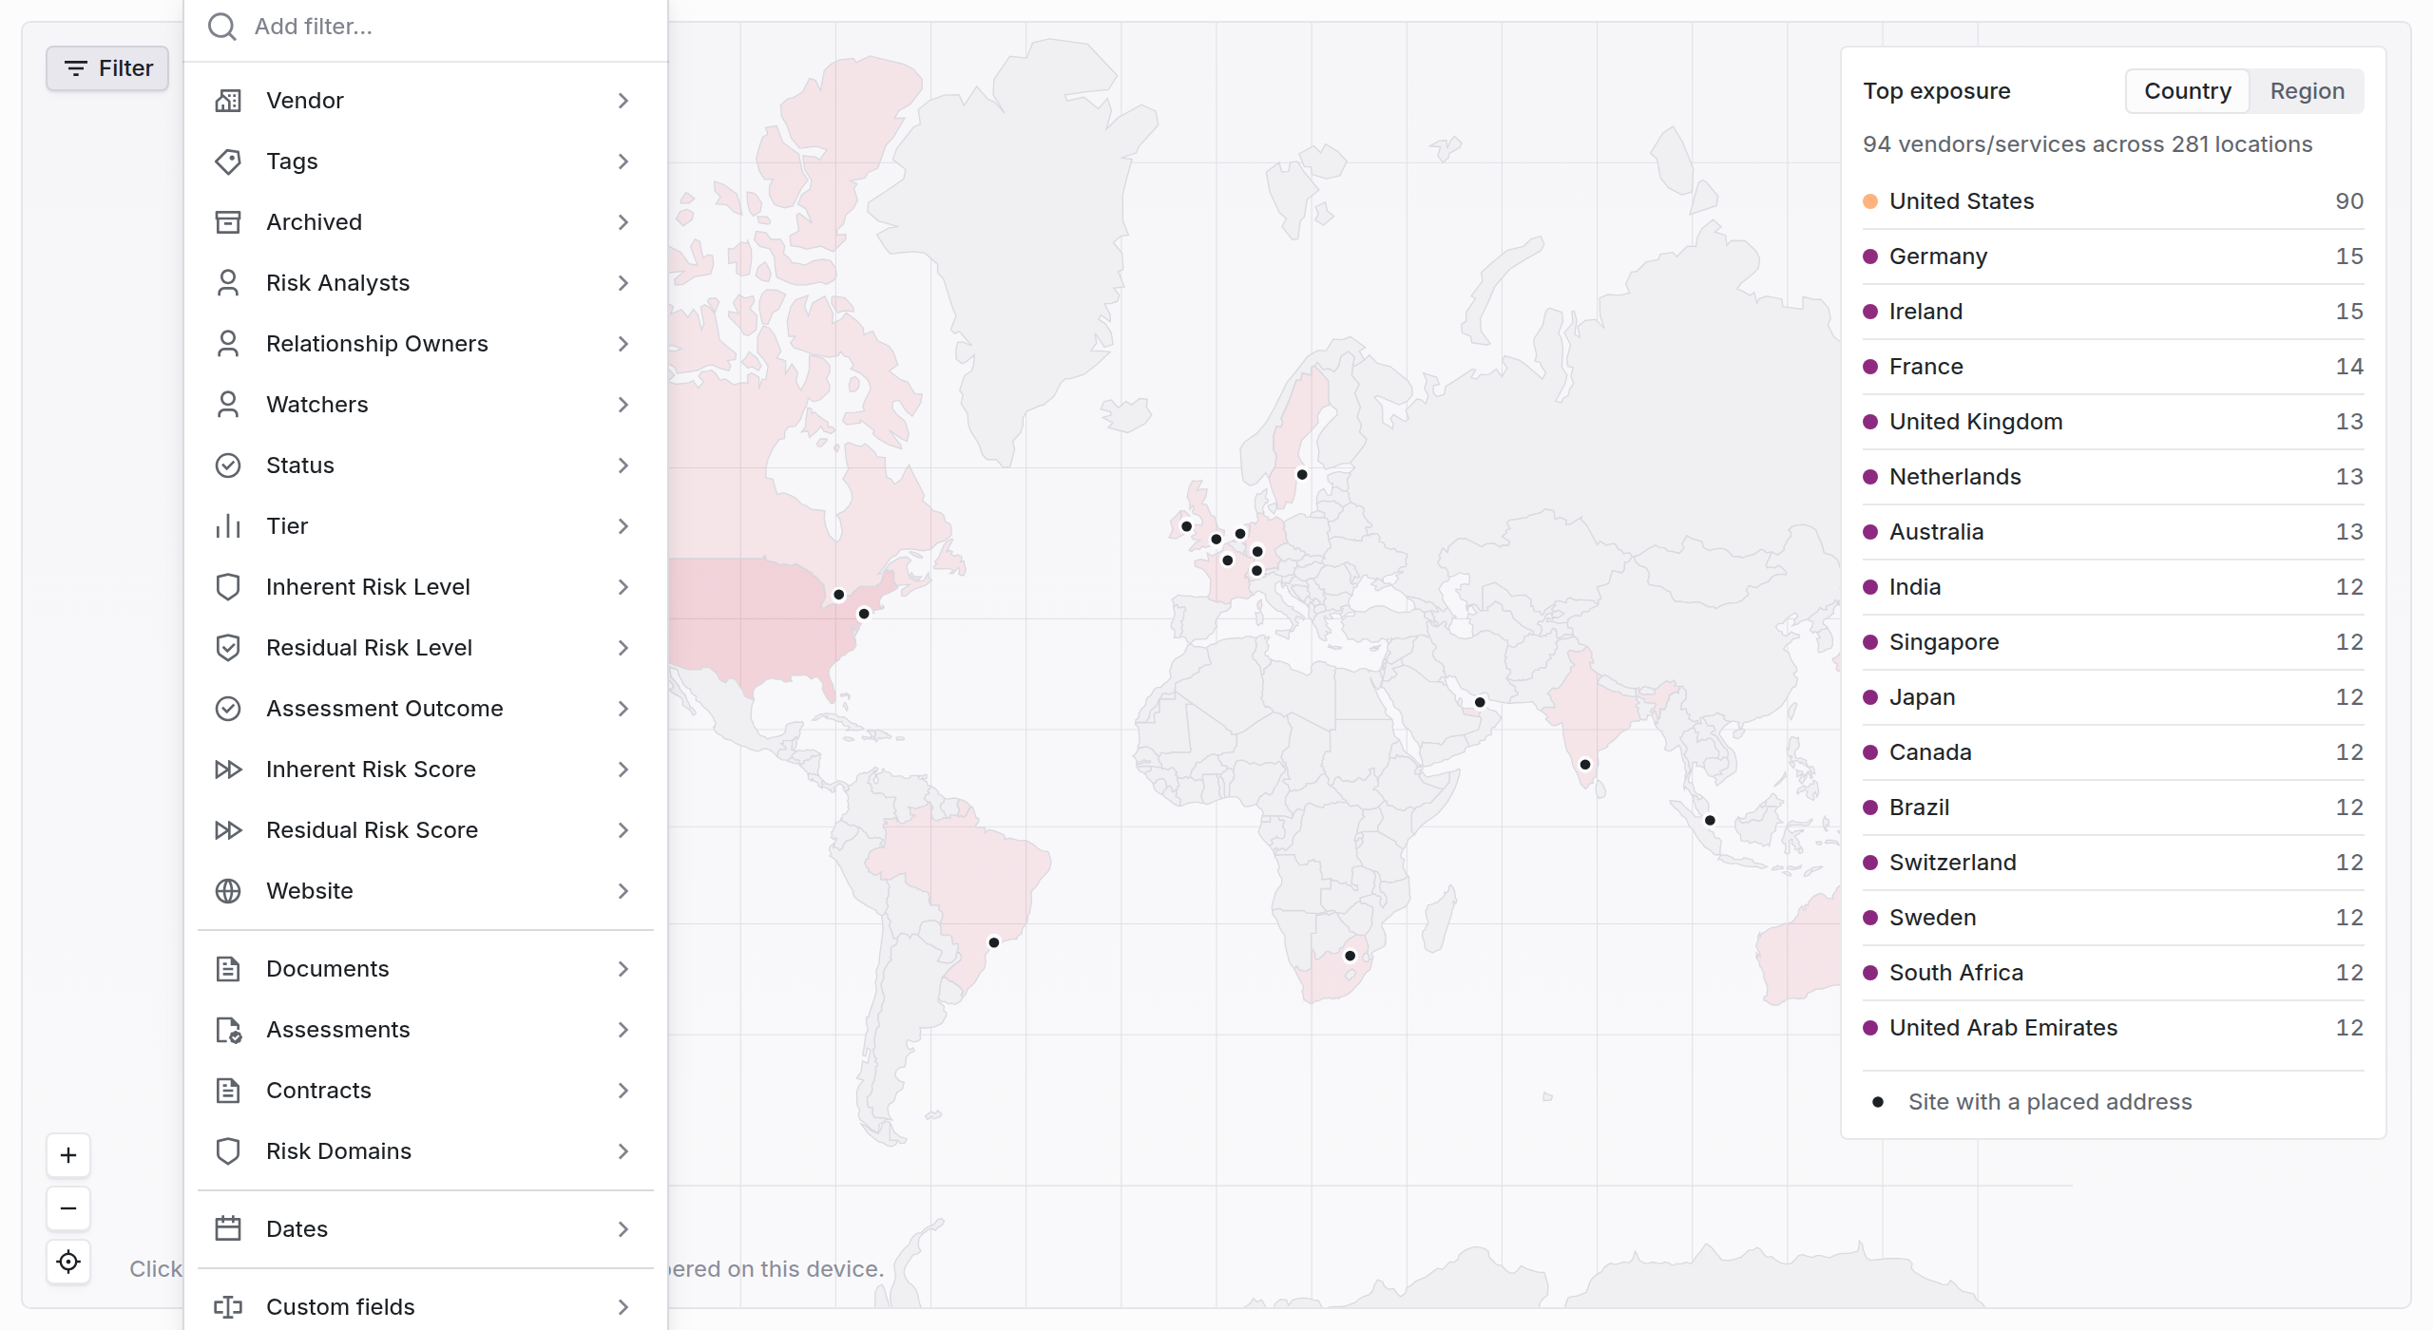Click the Dates calendar icon
The width and height of the screenshot is (2433, 1330).
click(x=228, y=1229)
